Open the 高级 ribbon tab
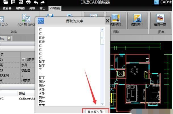 click(32, 9)
